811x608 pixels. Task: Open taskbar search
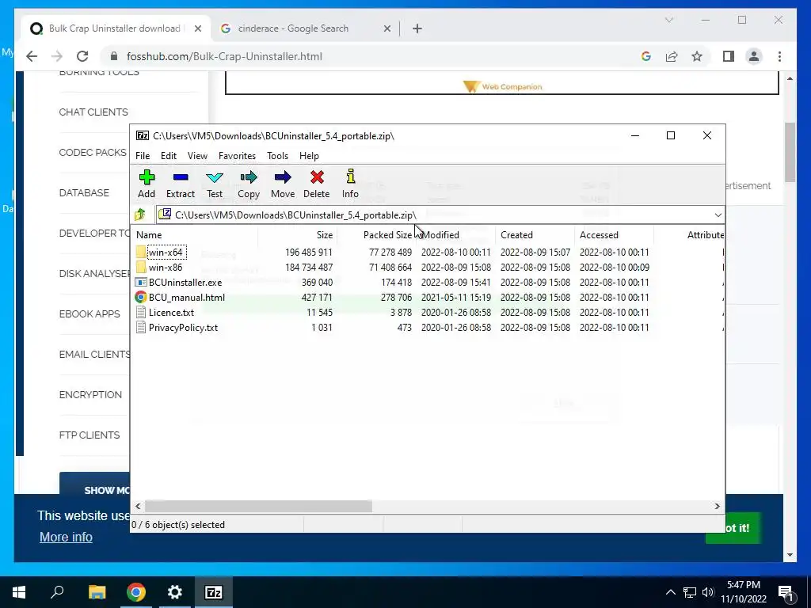point(57,592)
